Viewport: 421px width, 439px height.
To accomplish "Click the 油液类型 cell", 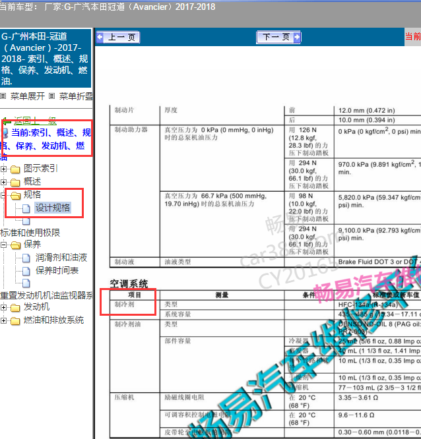I will click(x=178, y=262).
